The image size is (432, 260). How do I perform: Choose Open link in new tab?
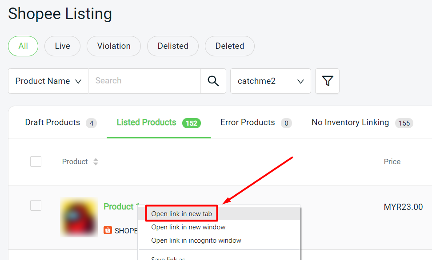click(181, 214)
